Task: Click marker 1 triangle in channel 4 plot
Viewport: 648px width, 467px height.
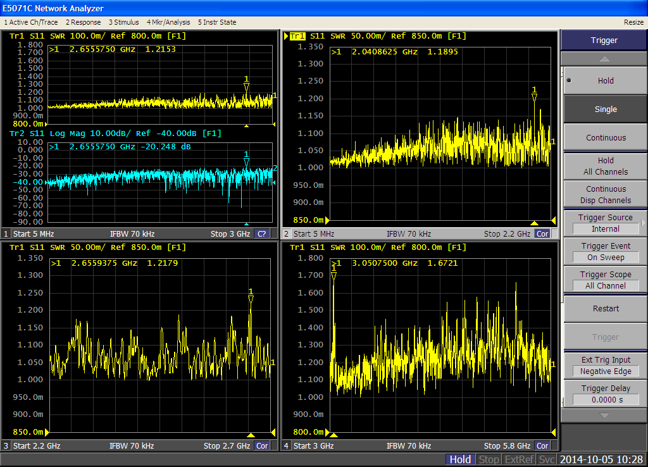Action: tap(333, 275)
